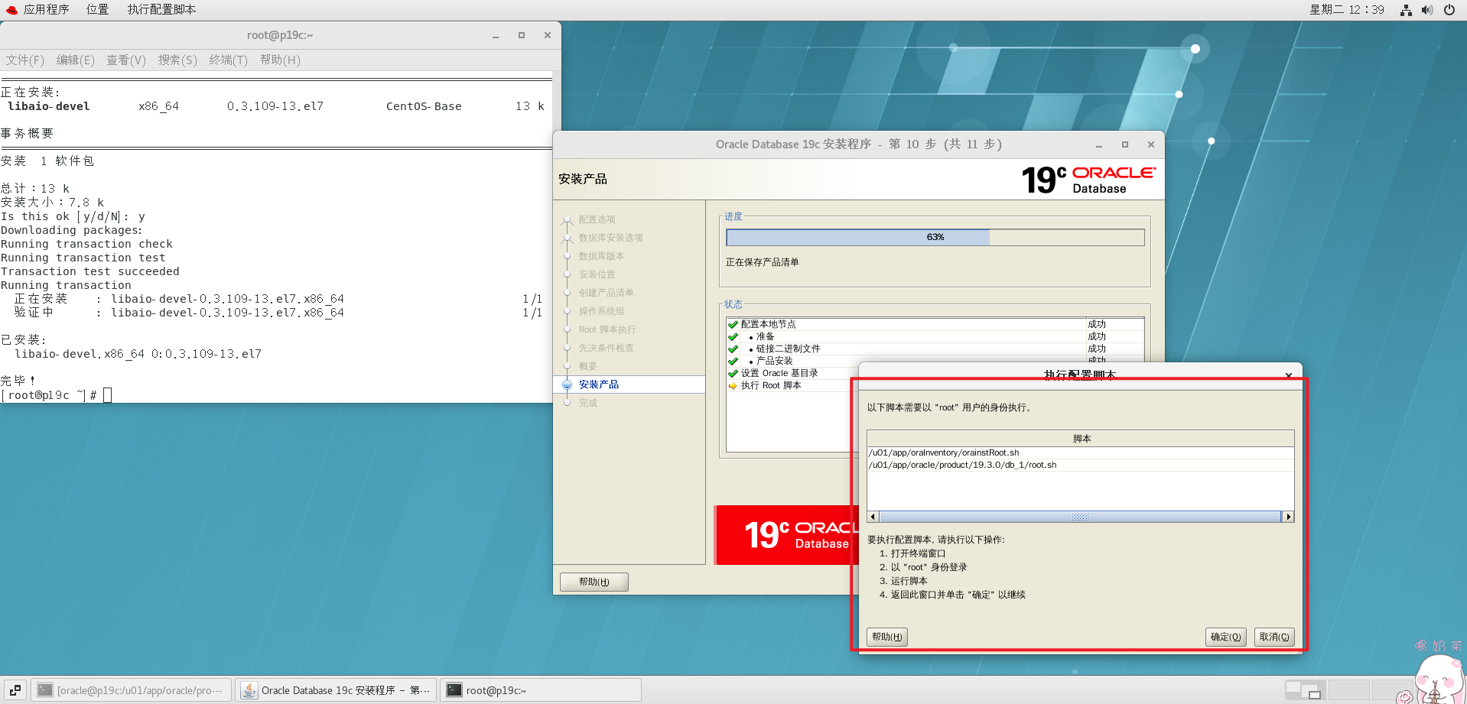Select the 完成 step in sidebar
Screen dimensions: 1467x704
(x=587, y=403)
